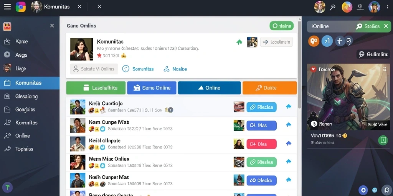The image size is (393, 196).
Task: Switch to the Same Online tab
Action: (152, 88)
